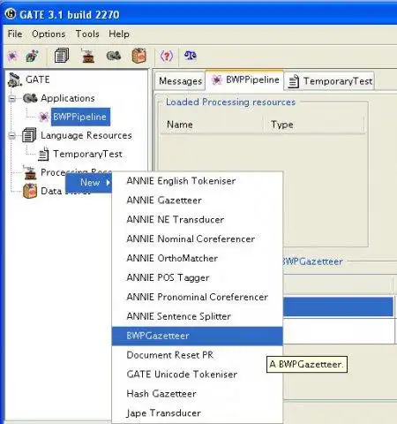Click the blue balance scales toolbar icon
The height and width of the screenshot is (424, 397).
pos(191,55)
